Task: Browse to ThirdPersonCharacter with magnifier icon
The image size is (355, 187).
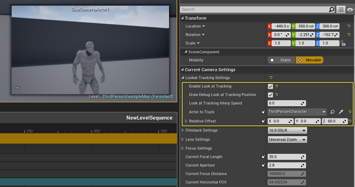Action: pyautogui.click(x=332, y=112)
